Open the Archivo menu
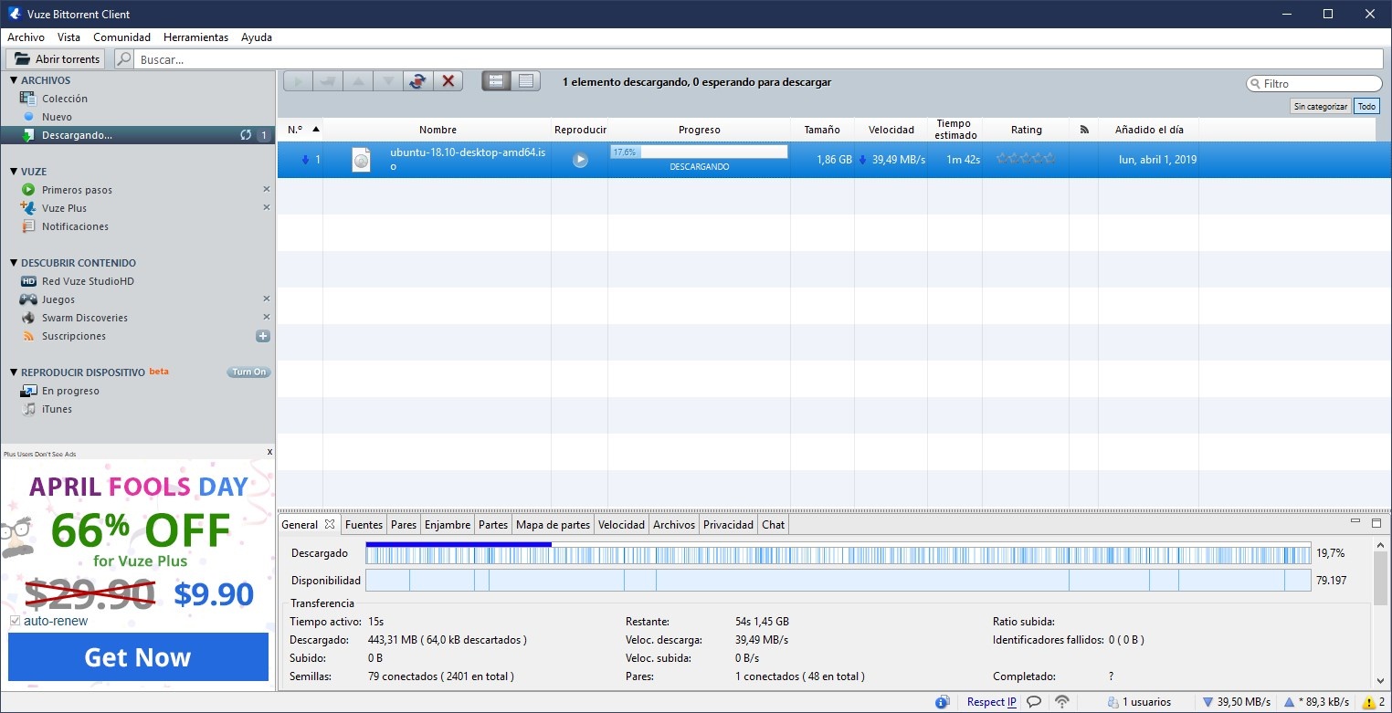Image resolution: width=1392 pixels, height=713 pixels. point(26,37)
